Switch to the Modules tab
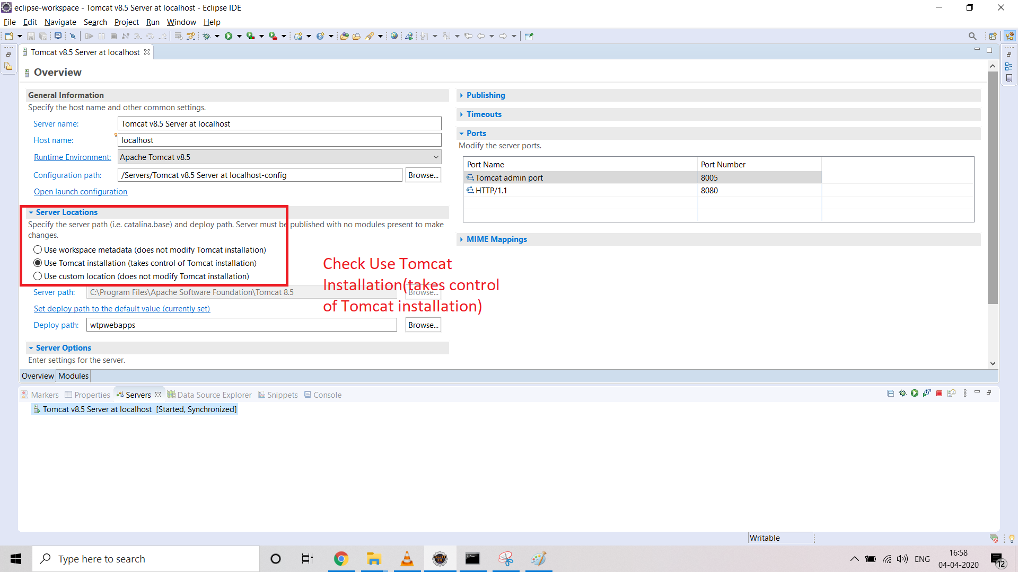This screenshot has width=1018, height=572. (73, 376)
